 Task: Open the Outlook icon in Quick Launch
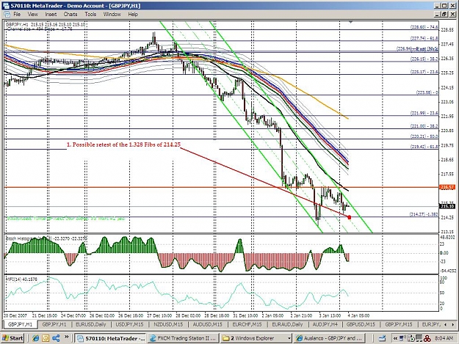coord(46,338)
